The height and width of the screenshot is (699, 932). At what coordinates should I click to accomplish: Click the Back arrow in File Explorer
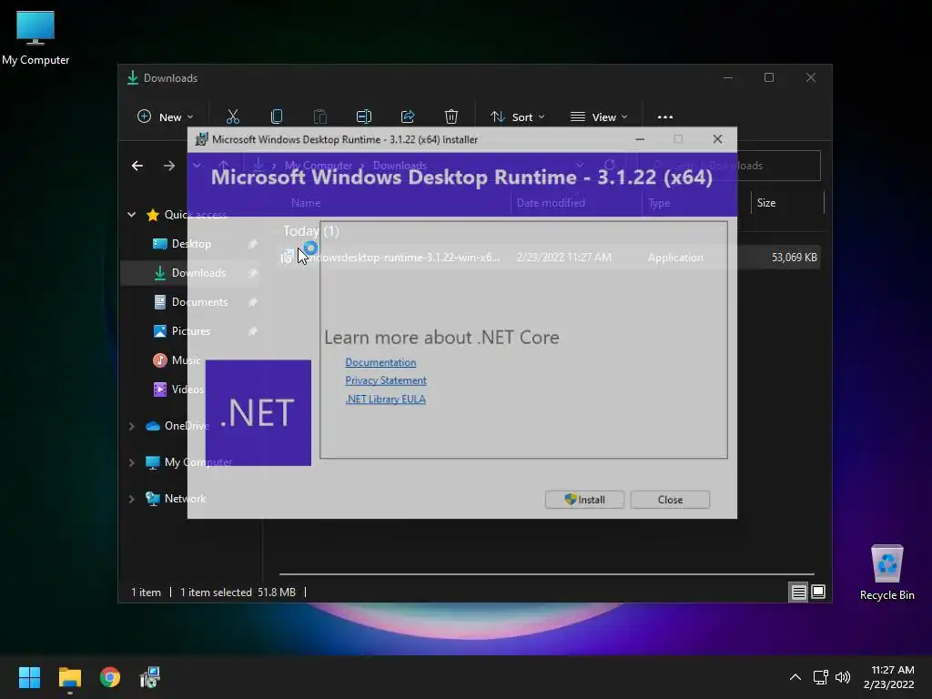[137, 166]
